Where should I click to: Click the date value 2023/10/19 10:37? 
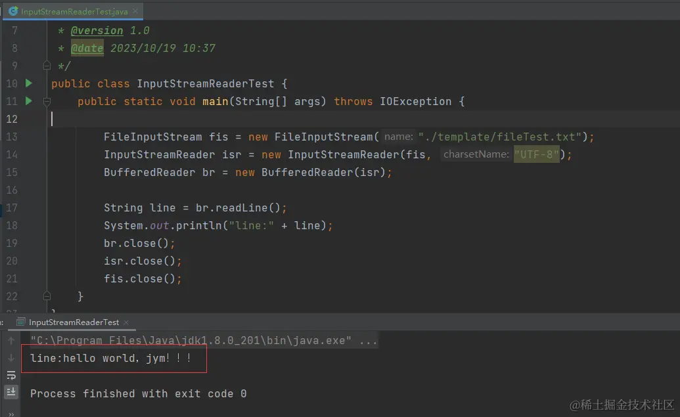163,48
